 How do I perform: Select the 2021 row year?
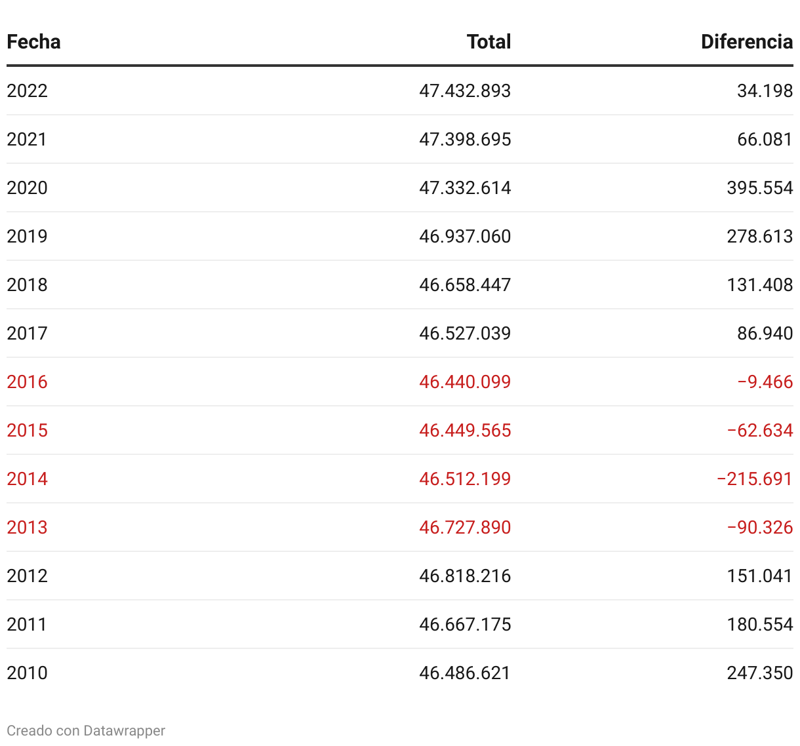pos(27,139)
